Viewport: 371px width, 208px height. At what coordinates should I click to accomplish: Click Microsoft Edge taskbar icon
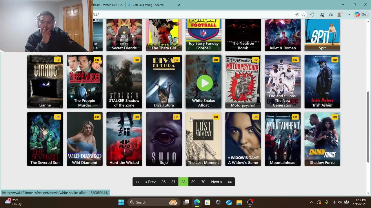click(x=197, y=202)
